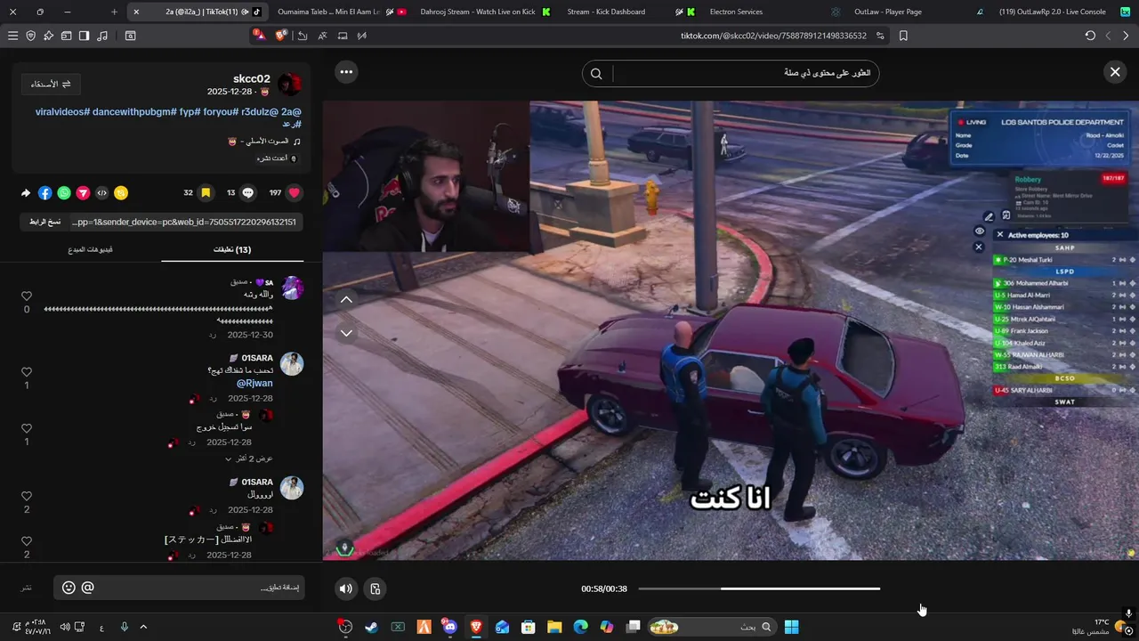Open the @r3dulz mention
This screenshot has height=641, width=1139.
pyautogui.click(x=258, y=112)
